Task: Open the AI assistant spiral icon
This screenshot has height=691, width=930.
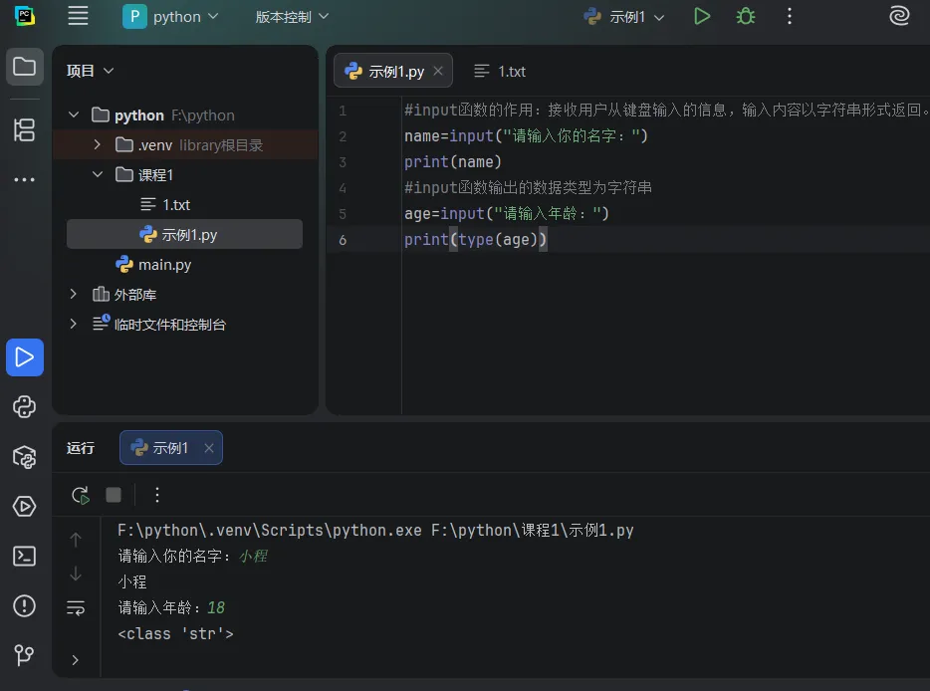Action: (899, 16)
